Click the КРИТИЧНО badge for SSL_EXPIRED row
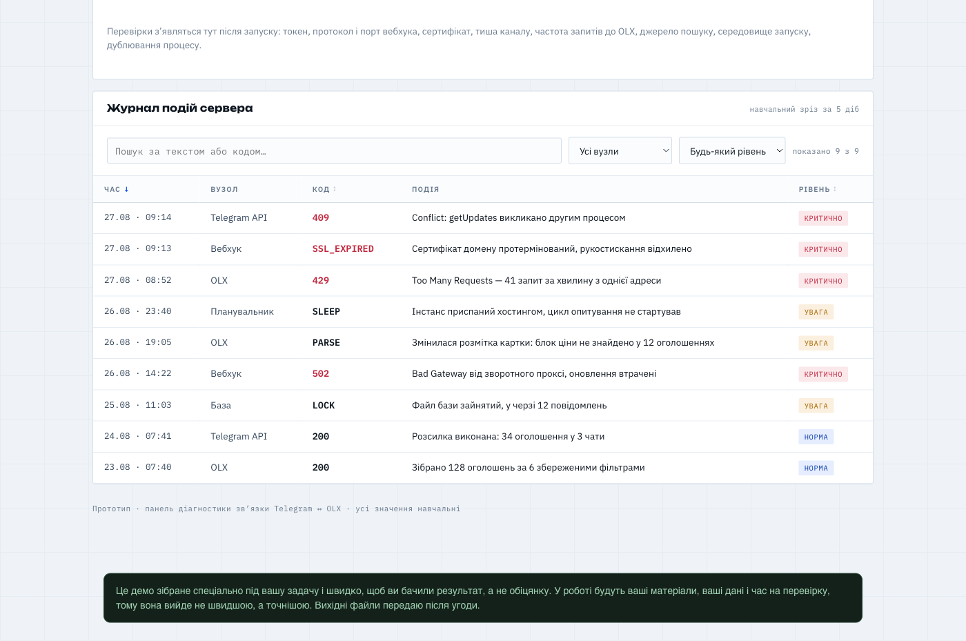Image resolution: width=966 pixels, height=641 pixels. tap(823, 249)
